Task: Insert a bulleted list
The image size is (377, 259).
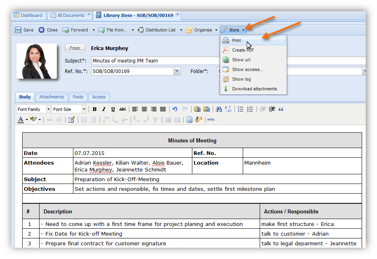Action: tap(241, 109)
